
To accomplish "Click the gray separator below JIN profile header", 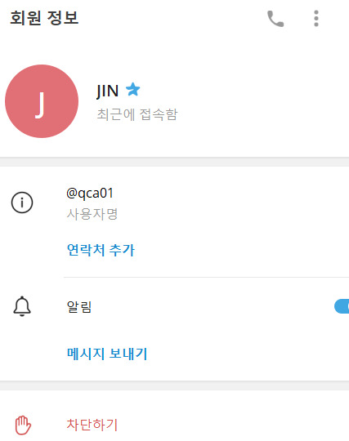I will pyautogui.click(x=175, y=162).
